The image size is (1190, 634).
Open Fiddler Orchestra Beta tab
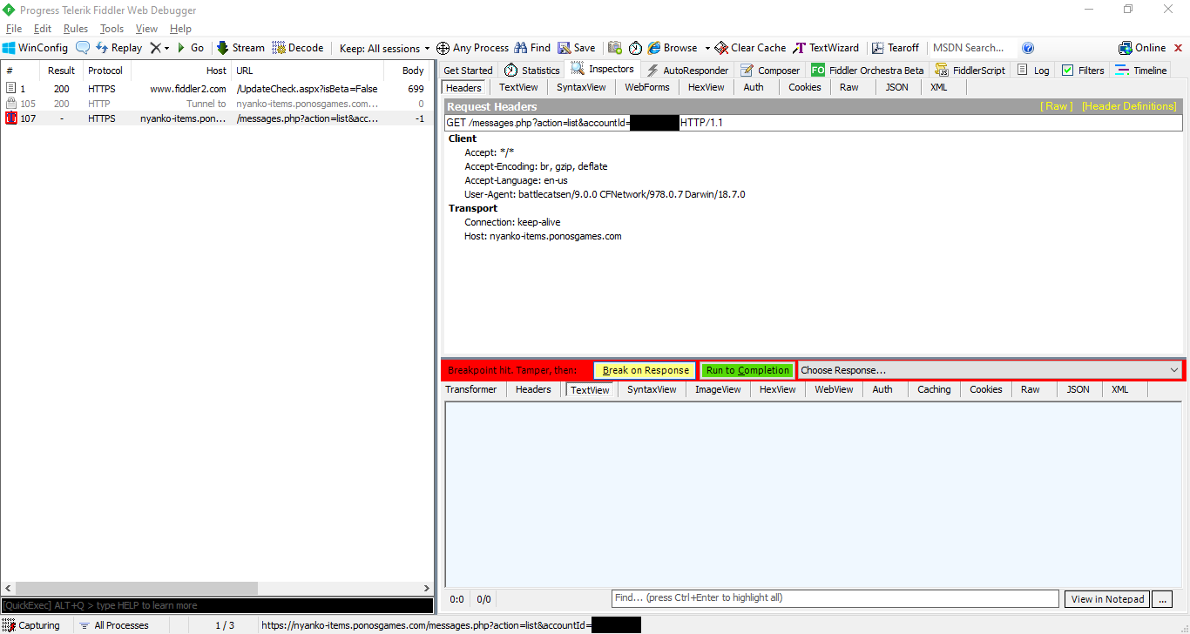click(x=868, y=71)
